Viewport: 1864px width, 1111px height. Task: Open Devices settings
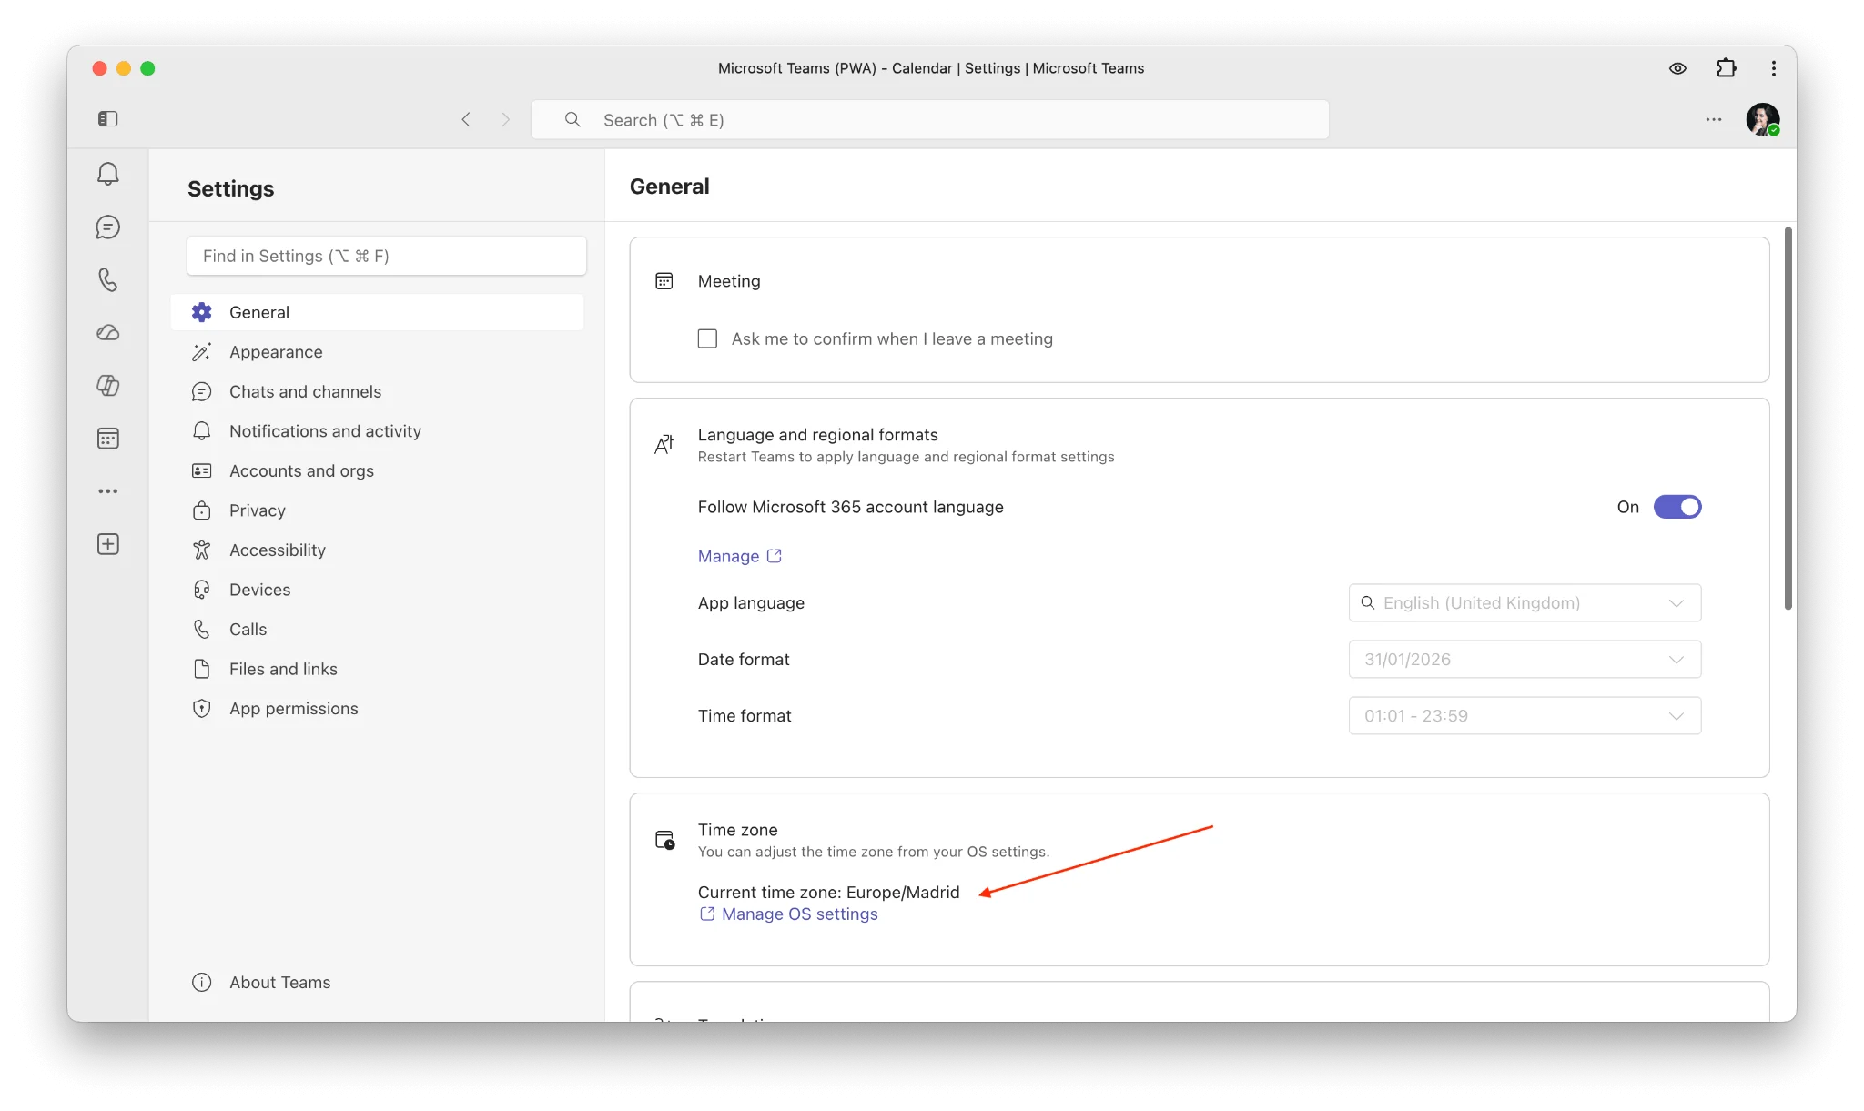click(377, 590)
